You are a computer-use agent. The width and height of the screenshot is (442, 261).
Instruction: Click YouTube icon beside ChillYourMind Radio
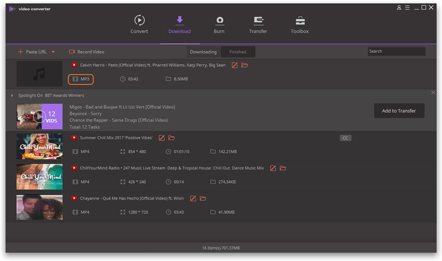coord(74,168)
